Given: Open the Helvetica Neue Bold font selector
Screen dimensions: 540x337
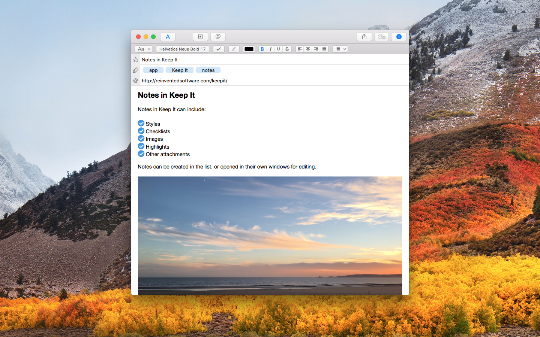Looking at the screenshot, I should [x=183, y=49].
